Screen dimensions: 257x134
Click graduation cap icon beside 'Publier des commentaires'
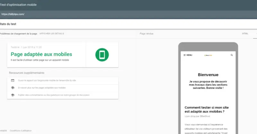click(x=13, y=95)
